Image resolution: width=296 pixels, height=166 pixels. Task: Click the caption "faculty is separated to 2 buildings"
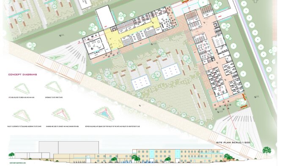pos(24,126)
